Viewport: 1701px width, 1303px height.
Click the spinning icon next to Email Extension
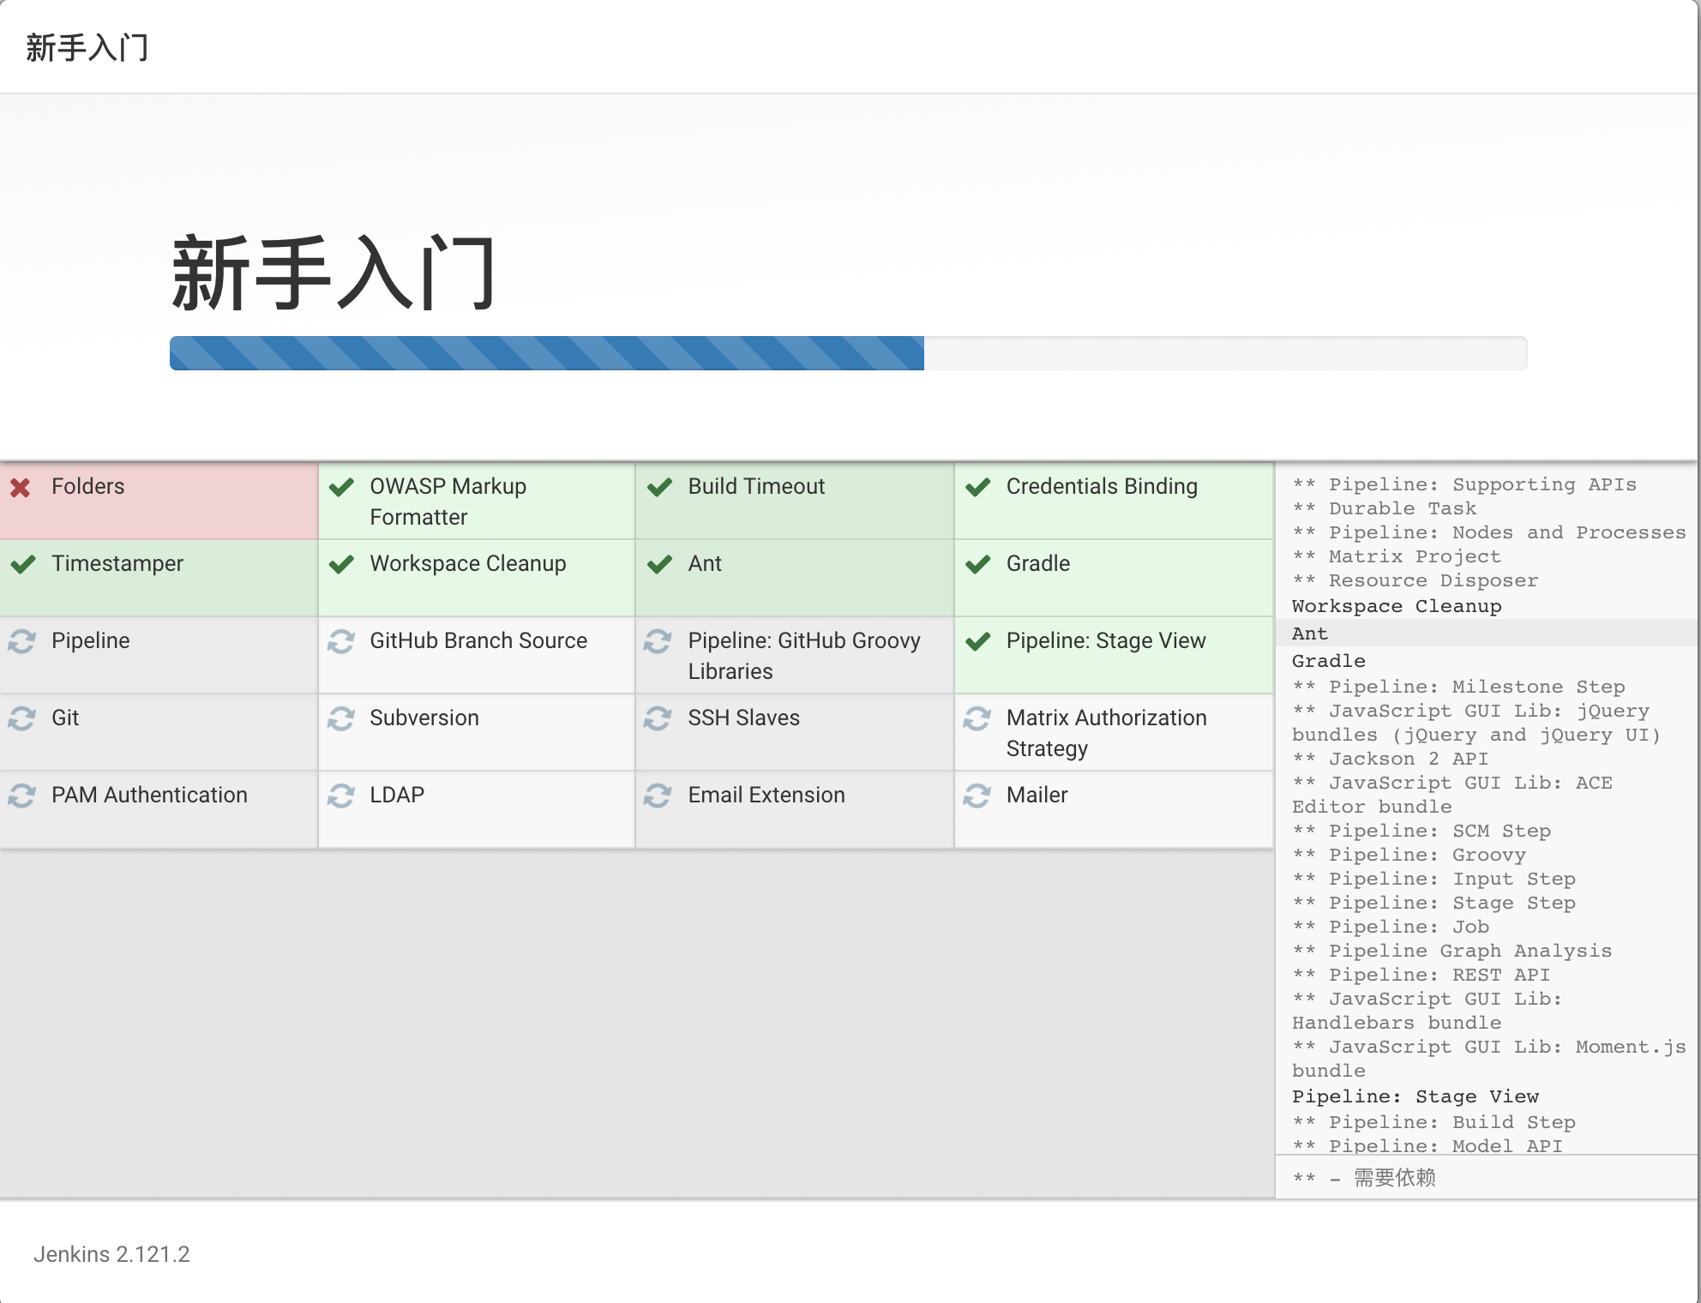(658, 795)
